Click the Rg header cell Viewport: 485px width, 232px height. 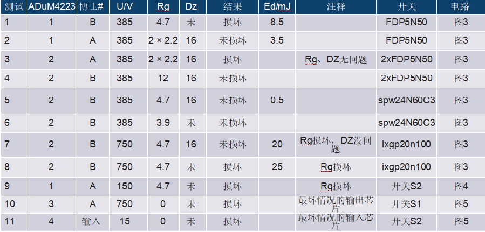click(163, 7)
